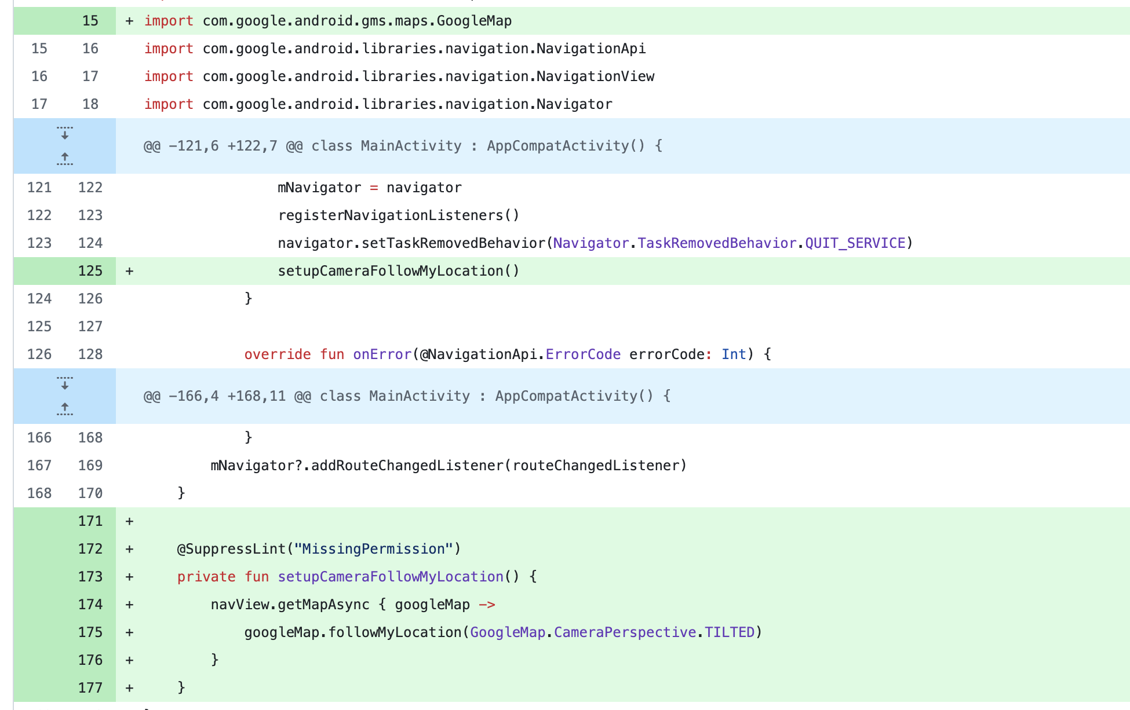Click hunk header text for -121,6 +122,7

coord(403,146)
